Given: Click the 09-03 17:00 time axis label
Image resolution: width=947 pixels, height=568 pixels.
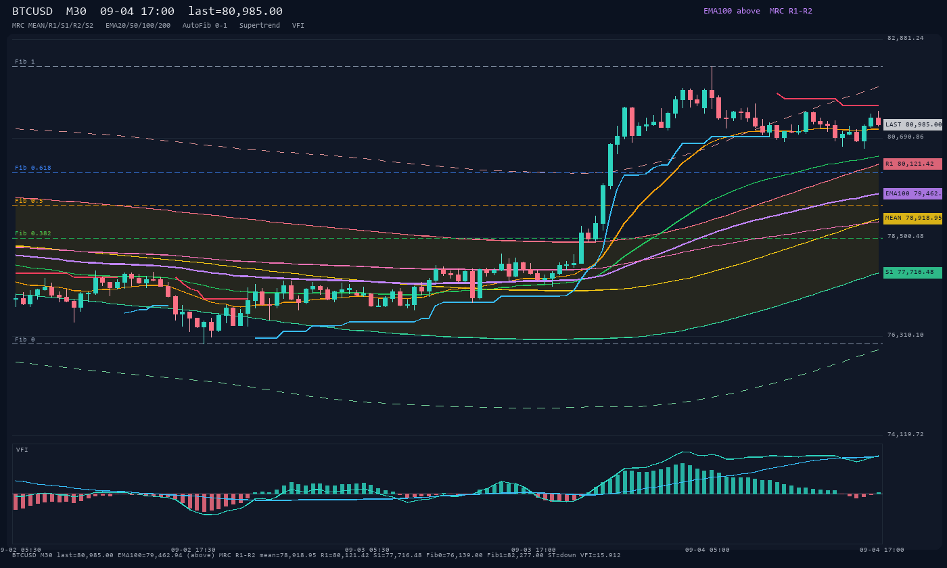Looking at the screenshot, I should tap(534, 550).
